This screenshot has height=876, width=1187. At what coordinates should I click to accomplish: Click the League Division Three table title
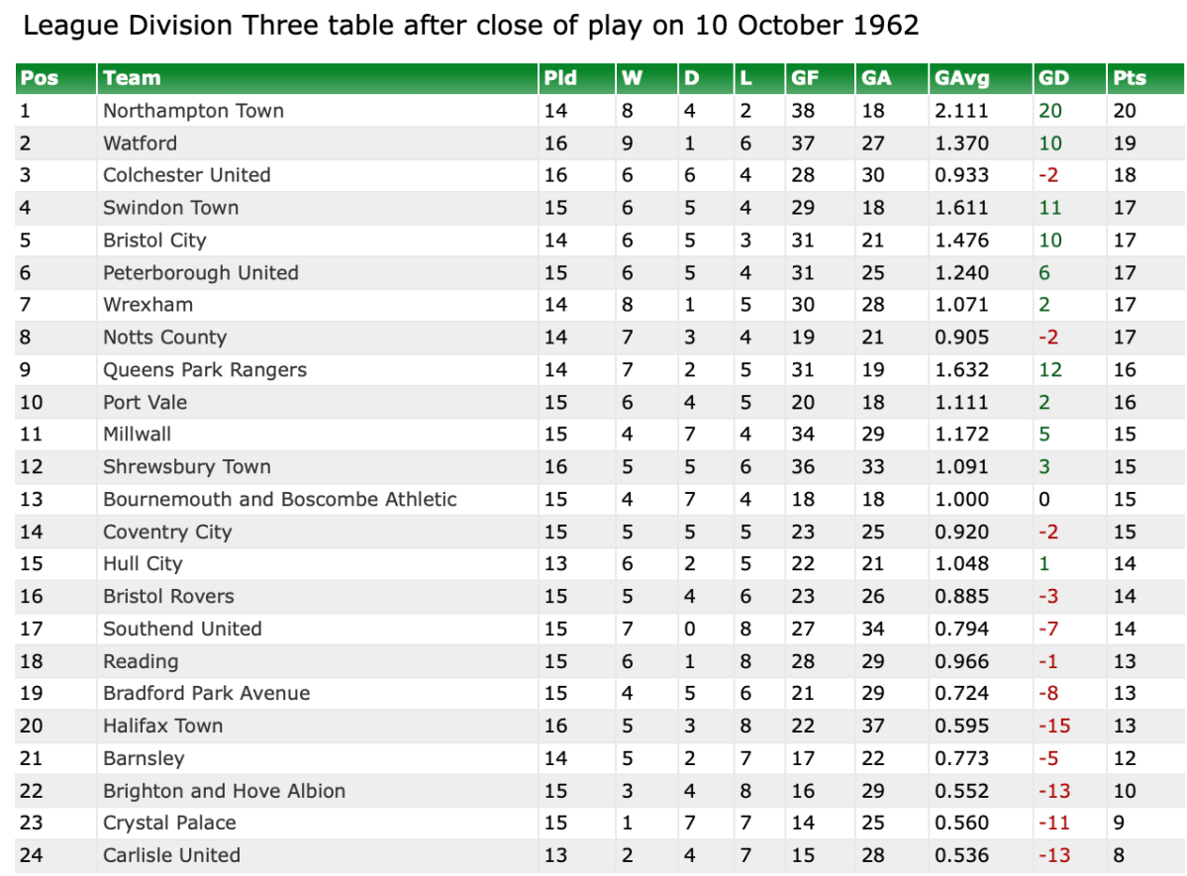470,26
